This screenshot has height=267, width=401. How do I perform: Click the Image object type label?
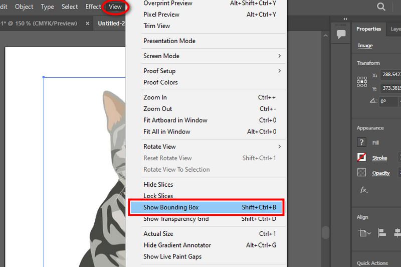[365, 46]
